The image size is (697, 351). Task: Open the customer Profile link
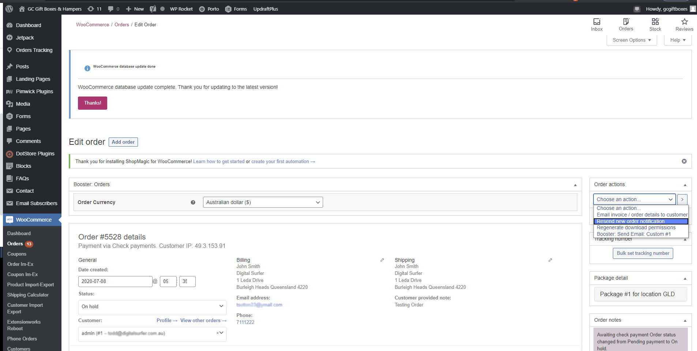click(x=167, y=321)
